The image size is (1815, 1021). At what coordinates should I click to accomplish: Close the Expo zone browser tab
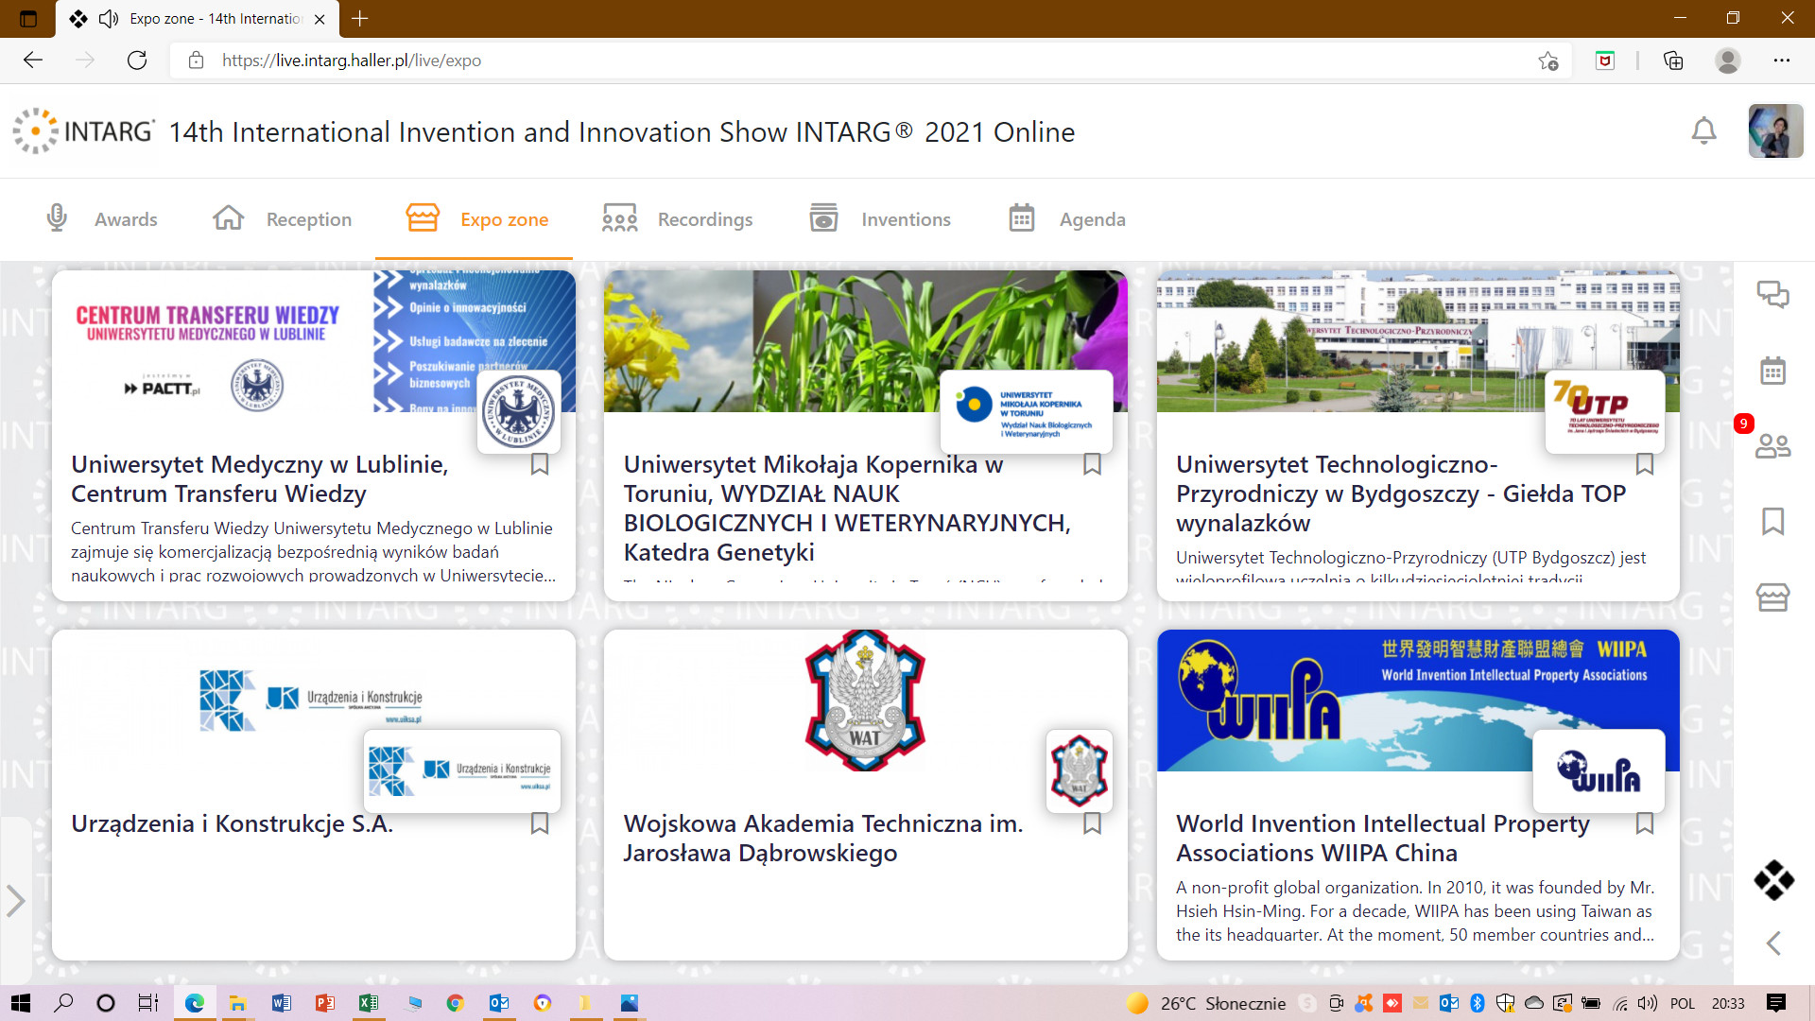[320, 19]
